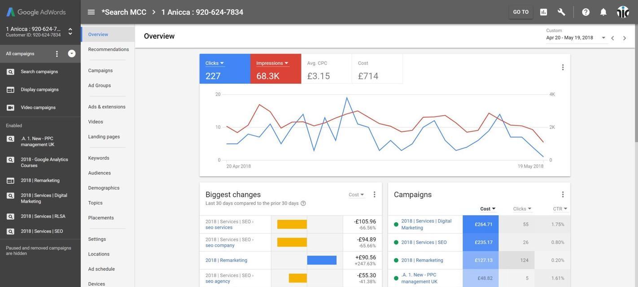638x287 pixels.
Task: Click the blue Remarketing change bar
Action: [x=322, y=261]
